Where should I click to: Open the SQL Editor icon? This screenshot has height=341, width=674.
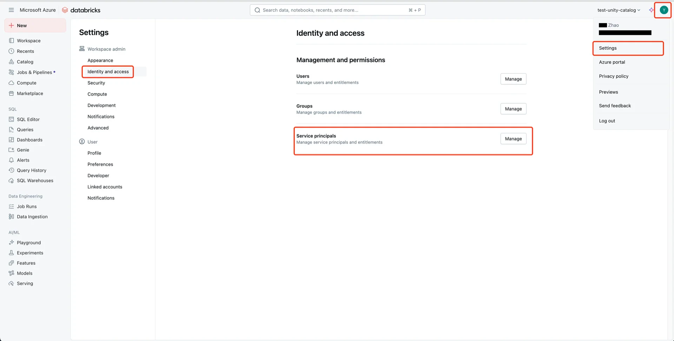point(11,119)
